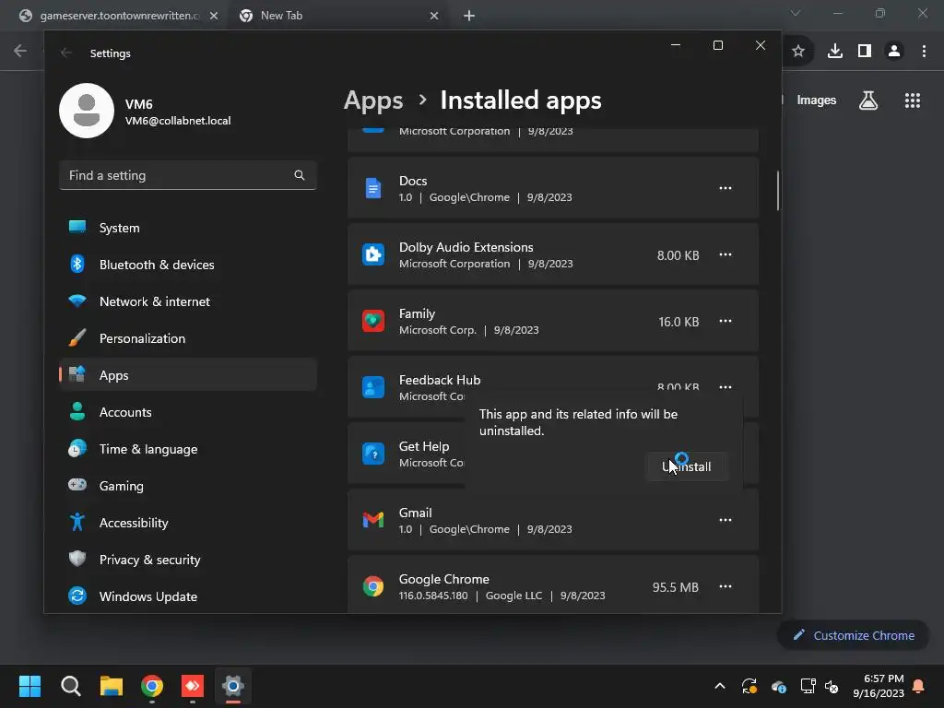
Task: Click the Family app icon
Action: (373, 321)
